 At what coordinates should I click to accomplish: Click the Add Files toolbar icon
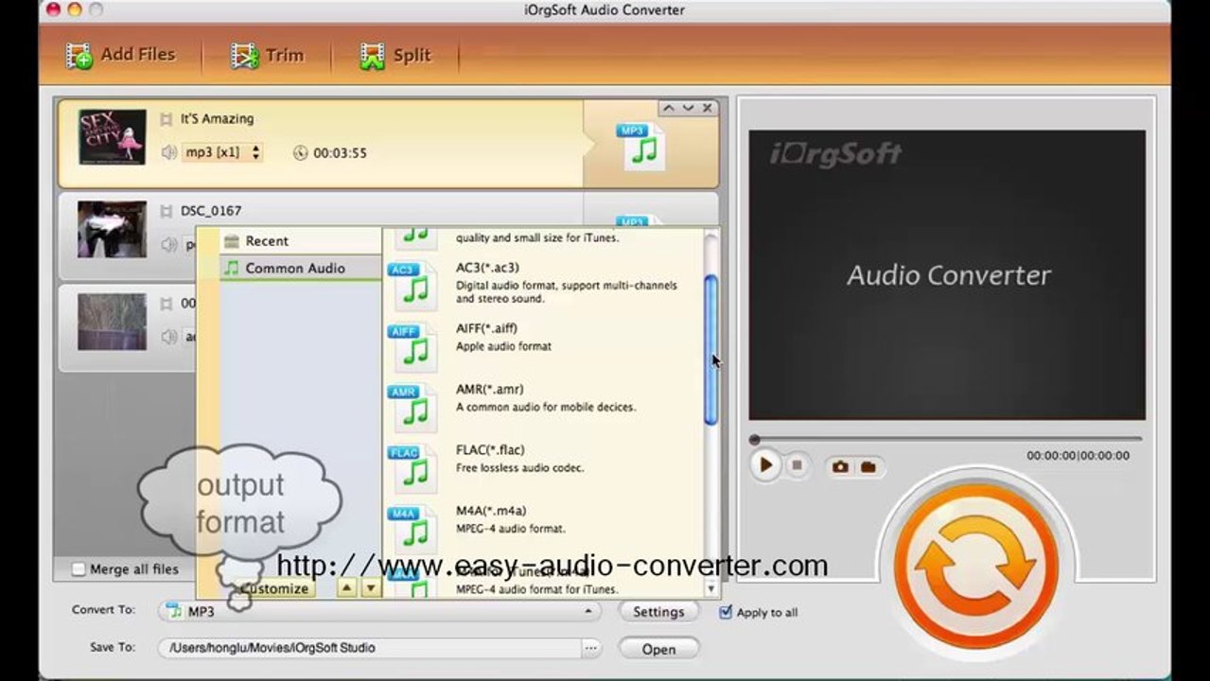click(79, 56)
